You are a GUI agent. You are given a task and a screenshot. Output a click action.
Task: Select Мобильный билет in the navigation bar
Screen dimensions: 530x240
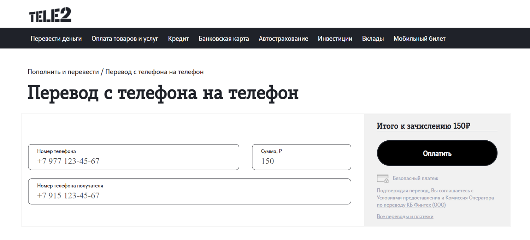point(419,39)
